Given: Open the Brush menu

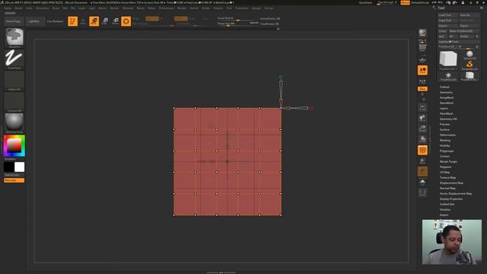Looking at the screenshot, I should (x=18, y=8).
